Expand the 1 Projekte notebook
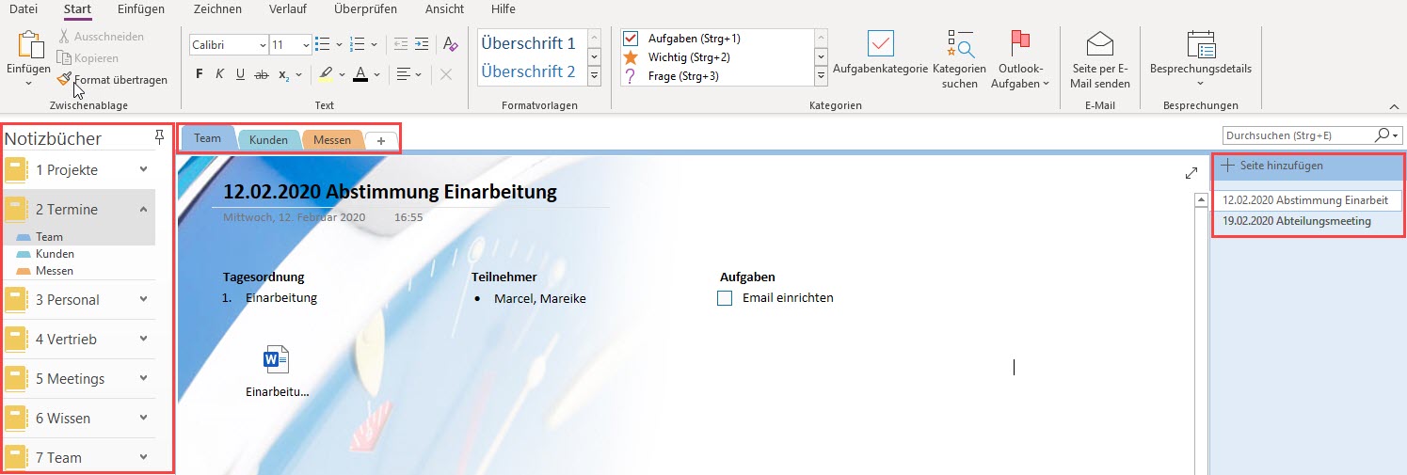Viewport: 1407px width, 475px height. pos(143,169)
